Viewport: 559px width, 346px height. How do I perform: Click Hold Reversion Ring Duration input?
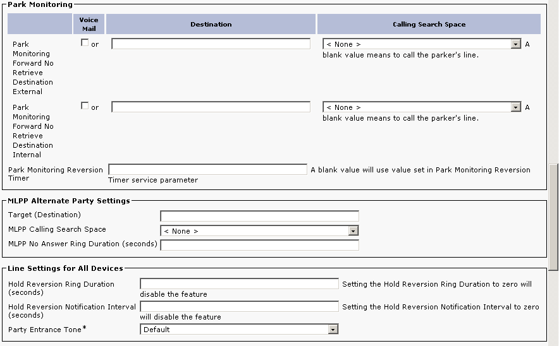click(x=239, y=284)
